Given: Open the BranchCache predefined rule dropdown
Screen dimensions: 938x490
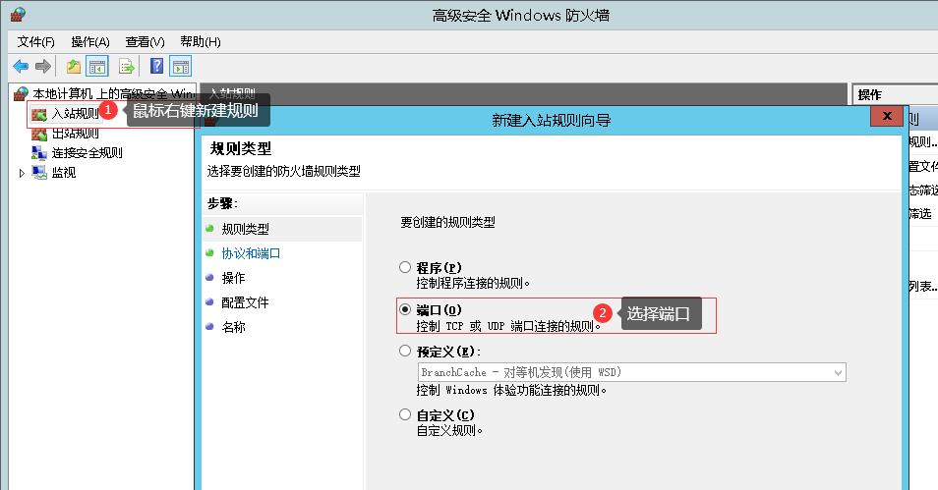Looking at the screenshot, I should click(838, 372).
